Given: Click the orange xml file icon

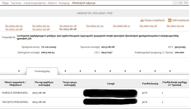Looking at the screenshot, I should [170, 20].
